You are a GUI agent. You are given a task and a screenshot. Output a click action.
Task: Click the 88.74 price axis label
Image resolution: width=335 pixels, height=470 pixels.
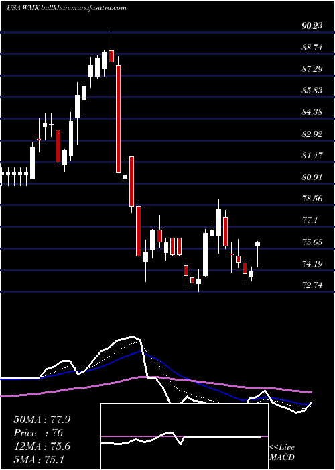[x=312, y=48]
